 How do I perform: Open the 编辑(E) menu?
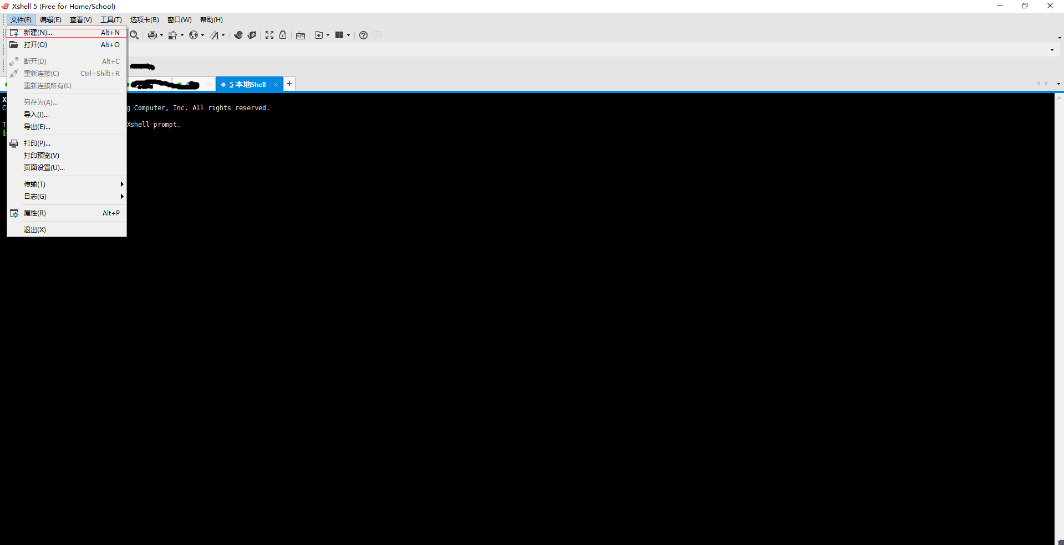click(x=50, y=20)
